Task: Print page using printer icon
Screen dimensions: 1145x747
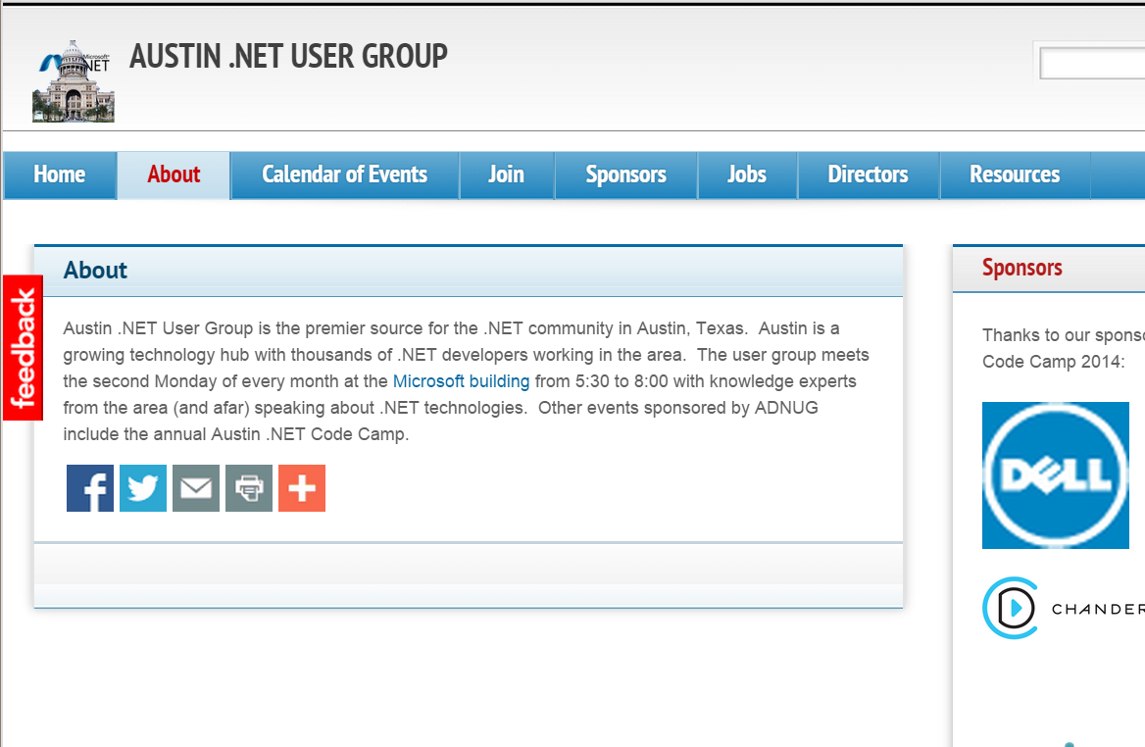Action: coord(249,488)
